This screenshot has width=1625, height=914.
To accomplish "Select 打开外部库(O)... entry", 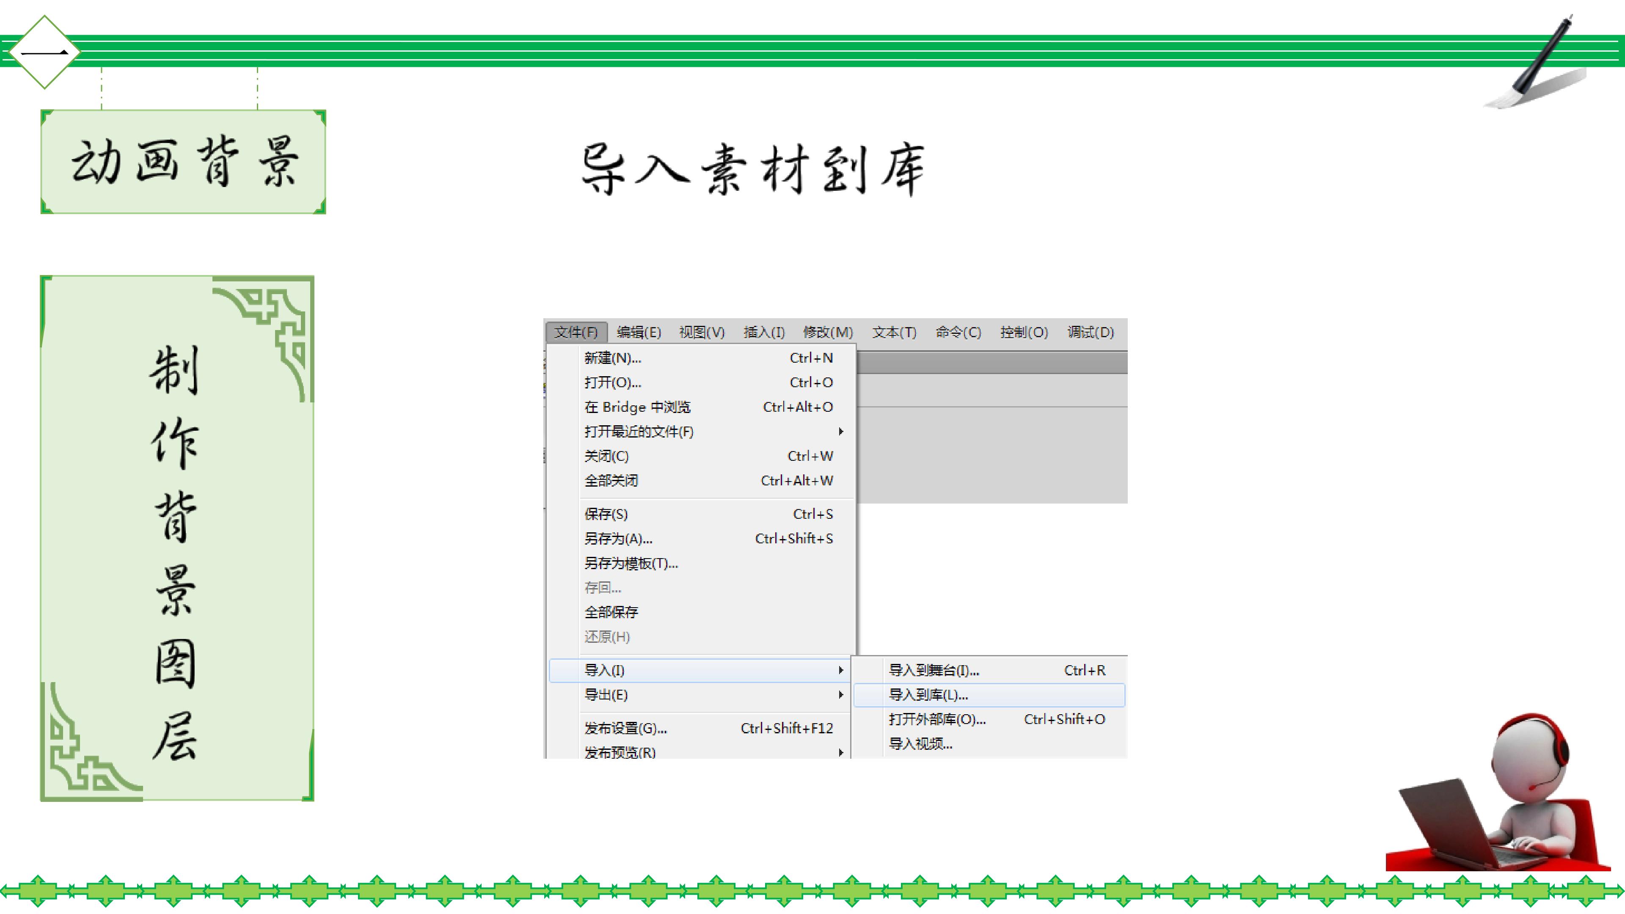I will [x=937, y=719].
